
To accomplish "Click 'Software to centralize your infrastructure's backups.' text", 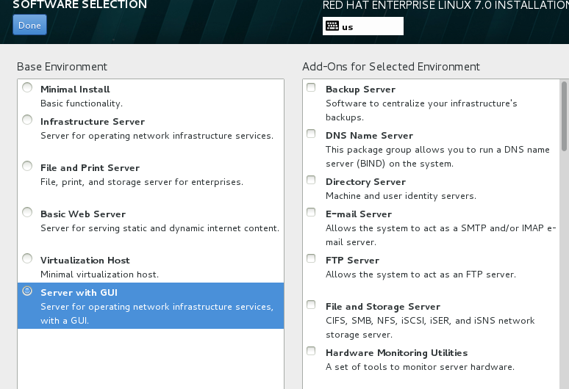I will [422, 110].
